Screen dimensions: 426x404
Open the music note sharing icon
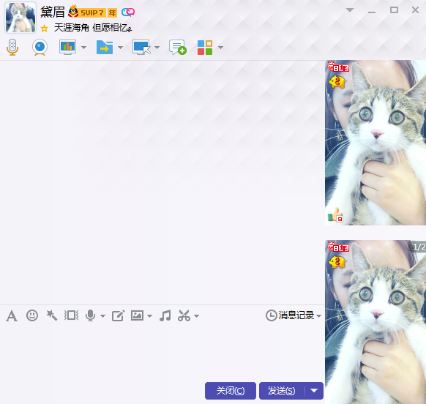[165, 315]
